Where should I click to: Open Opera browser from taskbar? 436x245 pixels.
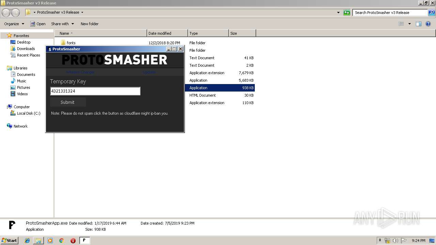pos(73,241)
